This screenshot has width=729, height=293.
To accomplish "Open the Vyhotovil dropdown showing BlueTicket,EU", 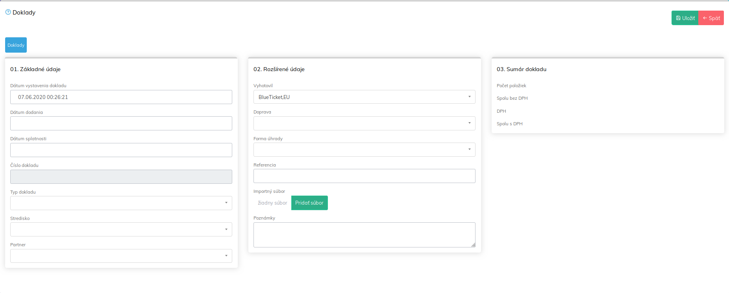I will coord(364,97).
